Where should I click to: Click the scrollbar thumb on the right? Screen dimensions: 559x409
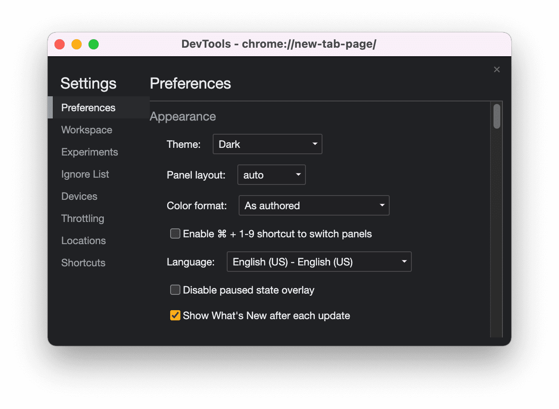point(496,115)
